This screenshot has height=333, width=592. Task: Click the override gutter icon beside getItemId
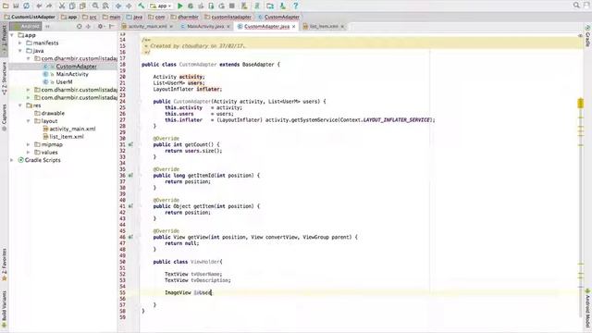pyautogui.click(x=130, y=175)
